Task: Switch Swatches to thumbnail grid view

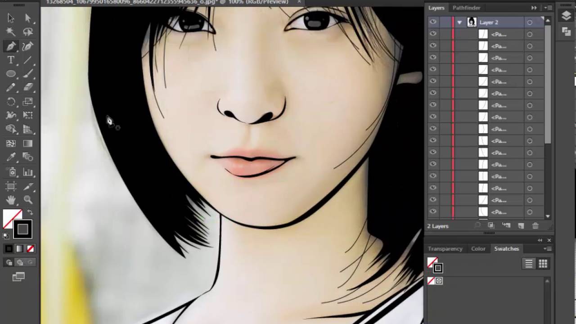Action: coord(543,264)
